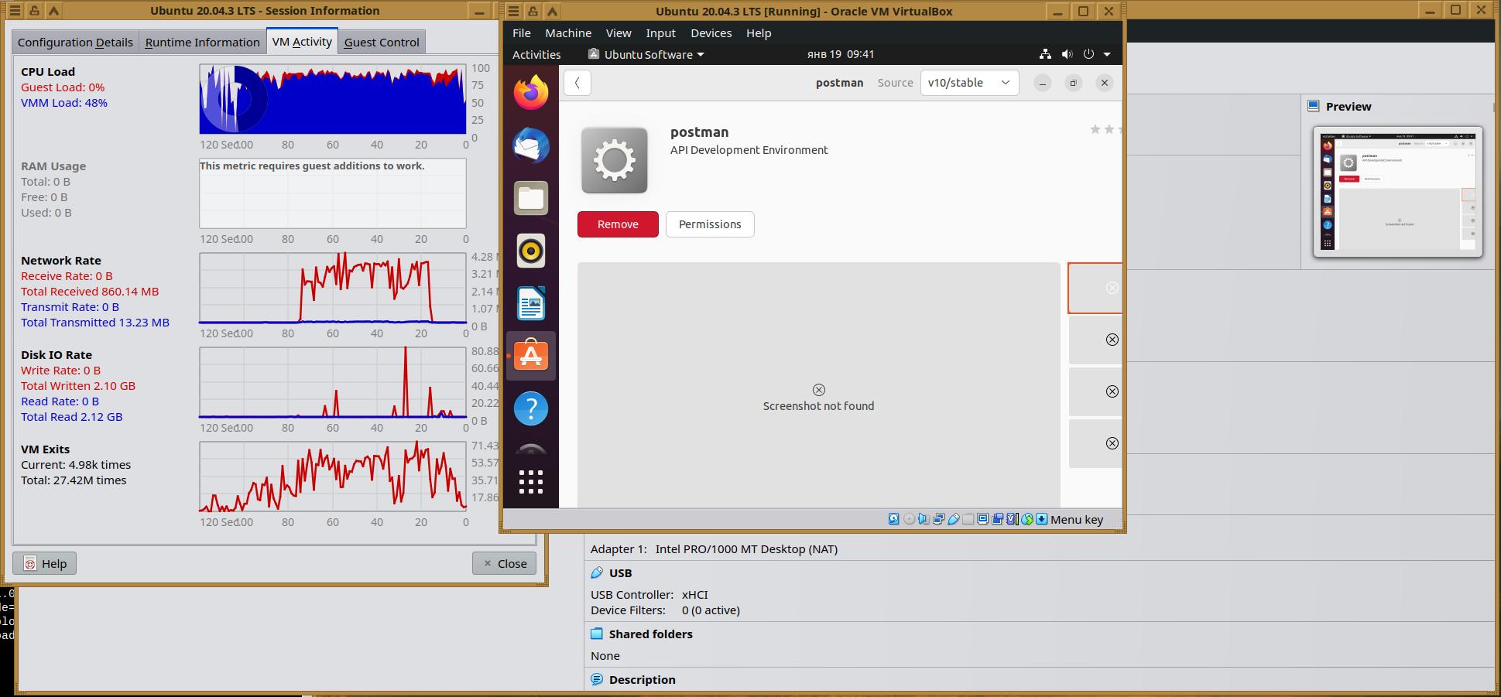
Task: Select the highlighted screenshot thumbnail
Action: coord(1095,288)
